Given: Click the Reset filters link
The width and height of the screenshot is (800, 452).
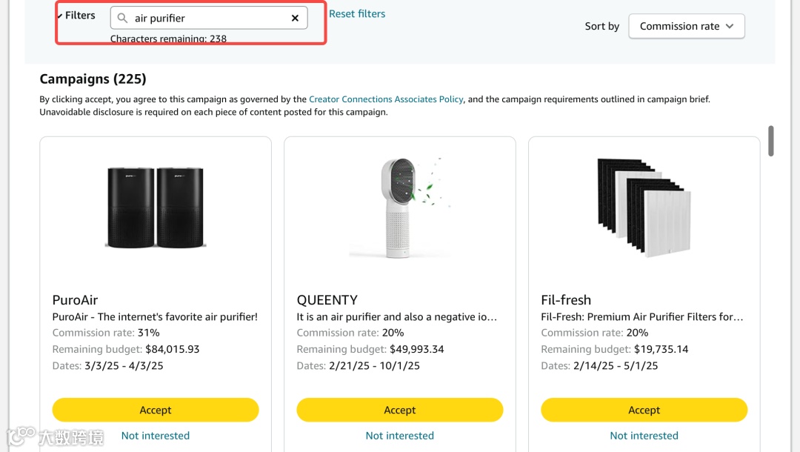Looking at the screenshot, I should click(x=357, y=14).
